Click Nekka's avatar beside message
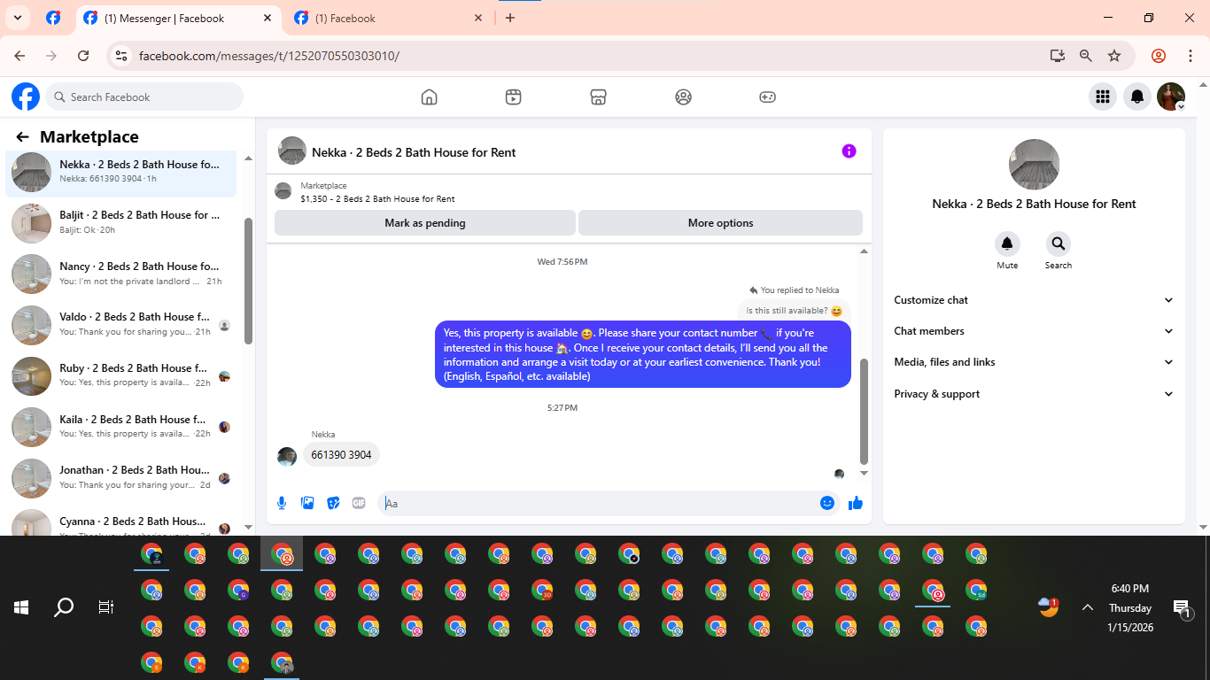1210x680 pixels. tap(287, 456)
